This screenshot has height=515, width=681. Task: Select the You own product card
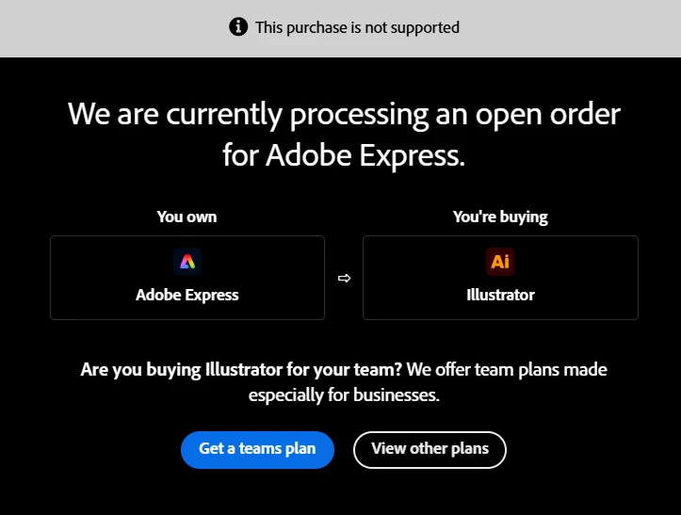pos(187,278)
